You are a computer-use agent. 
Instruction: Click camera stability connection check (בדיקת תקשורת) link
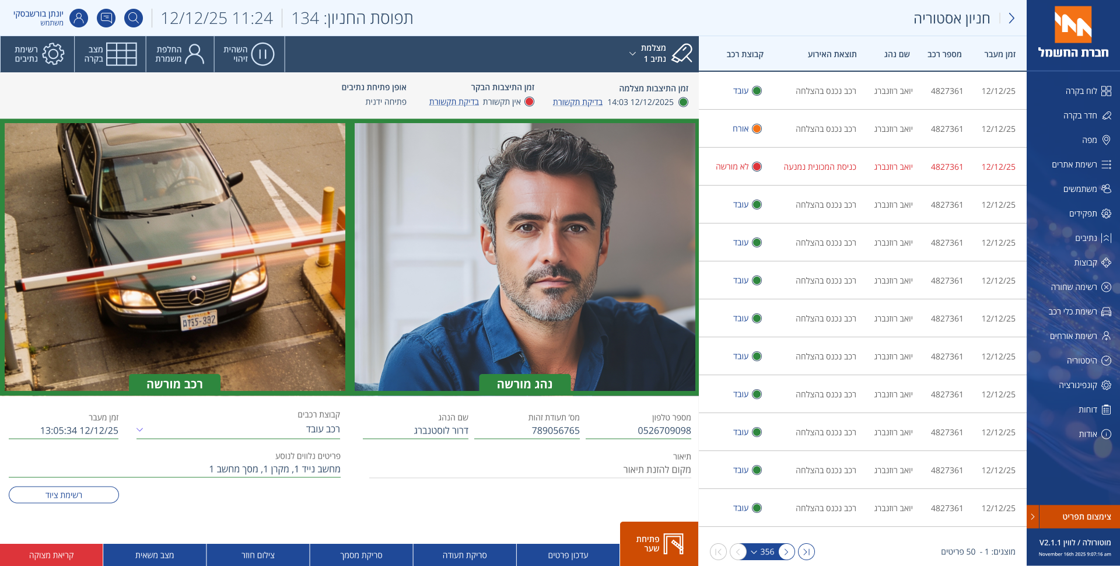577,102
